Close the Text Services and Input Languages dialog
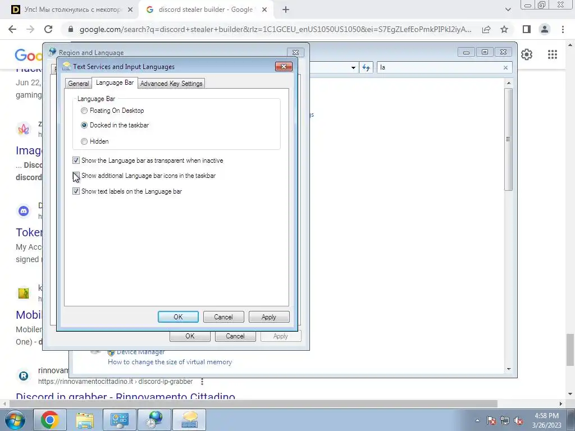The width and height of the screenshot is (575, 431). tap(284, 66)
